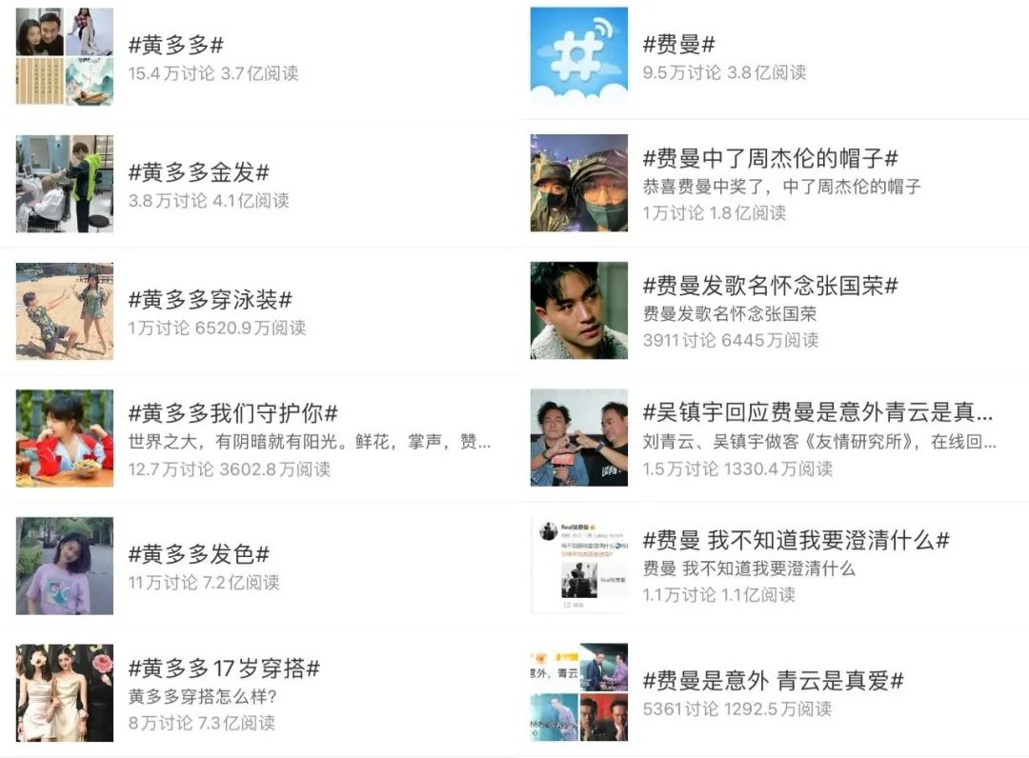Open the red-jacket girl thumbnail for 我们守护你
This screenshot has width=1029, height=758.
(x=65, y=438)
